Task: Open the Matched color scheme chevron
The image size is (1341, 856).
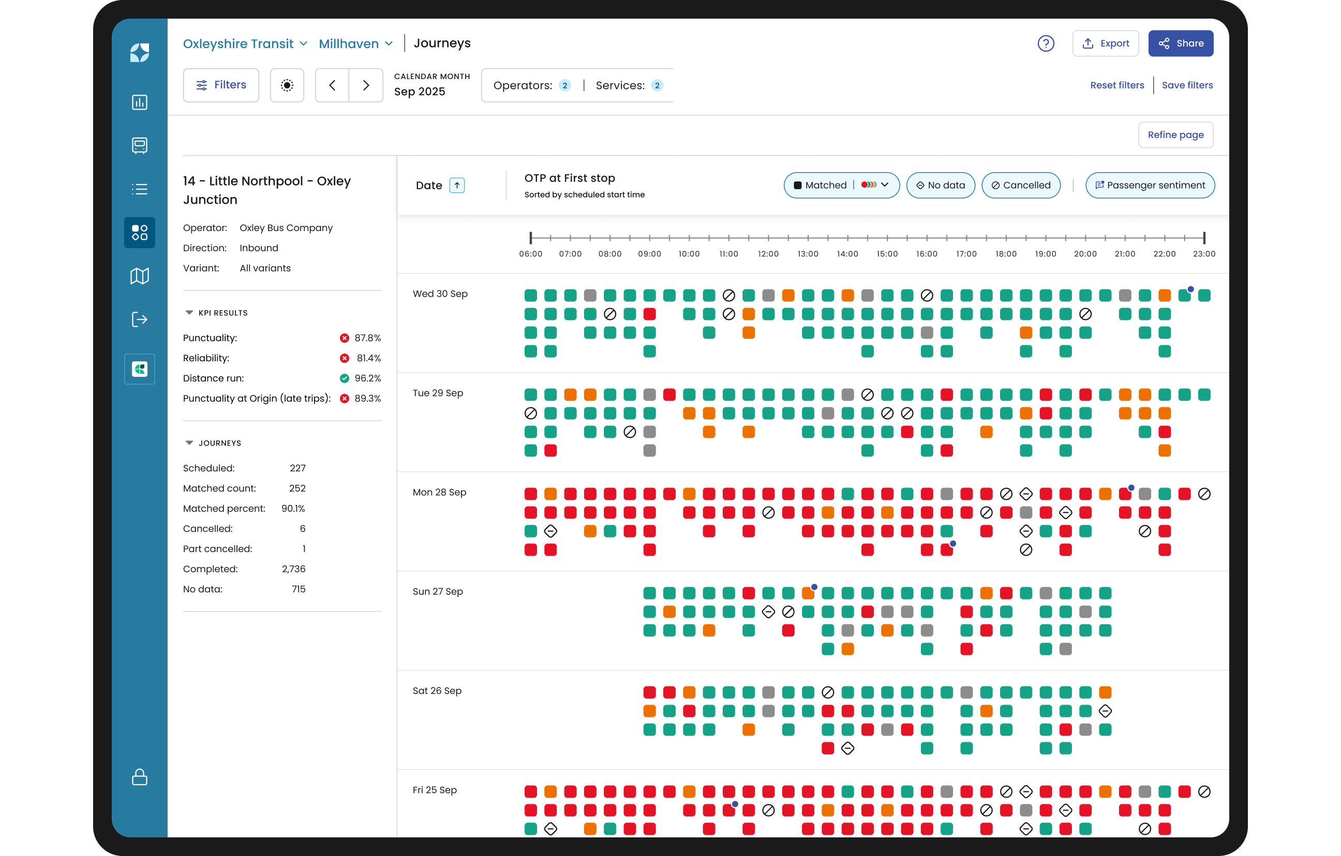Action: click(884, 185)
